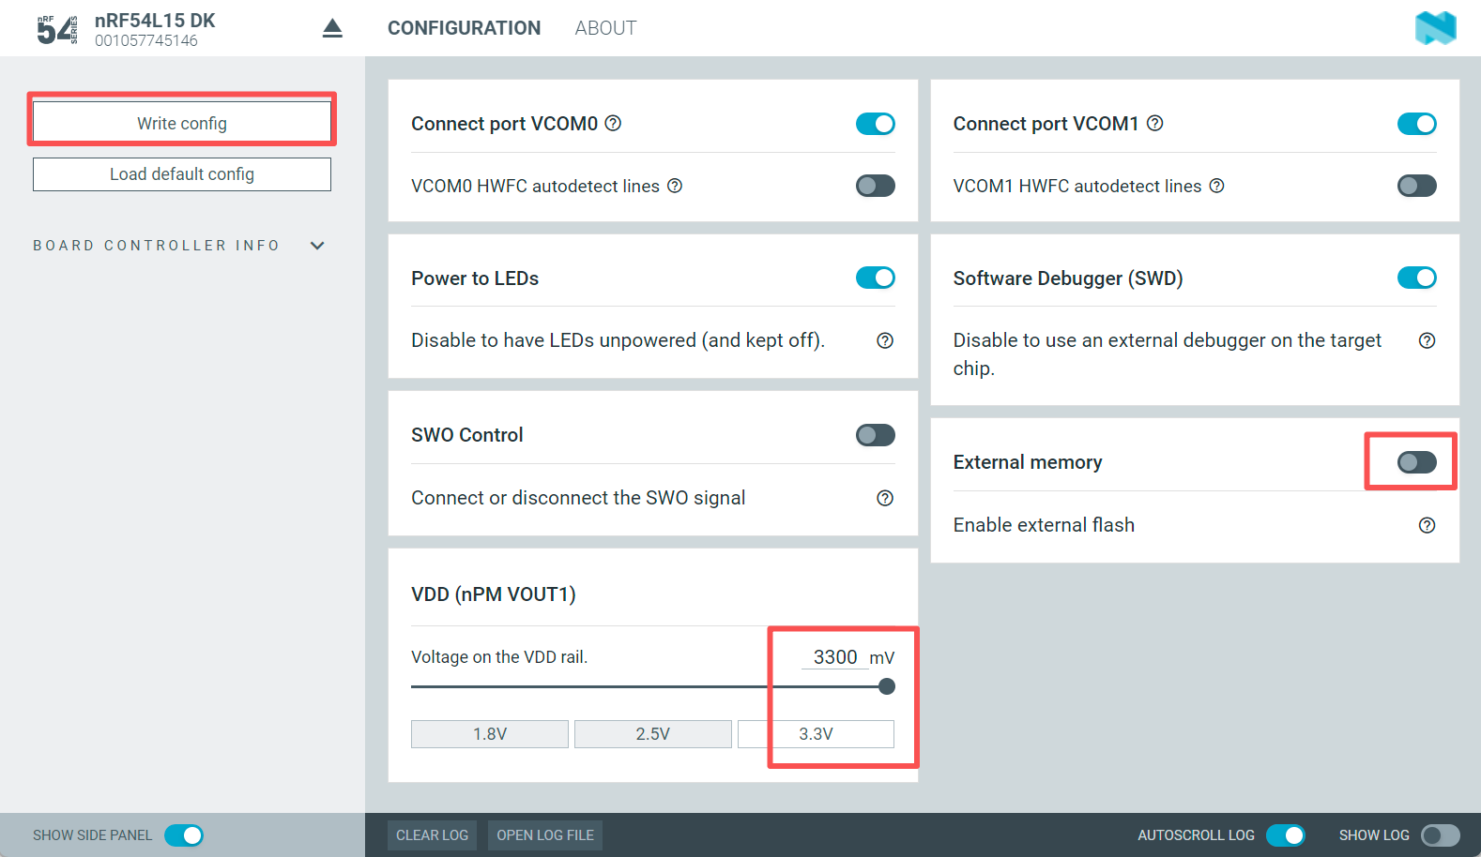
Task: Open the Configuration tab
Action: click(464, 28)
